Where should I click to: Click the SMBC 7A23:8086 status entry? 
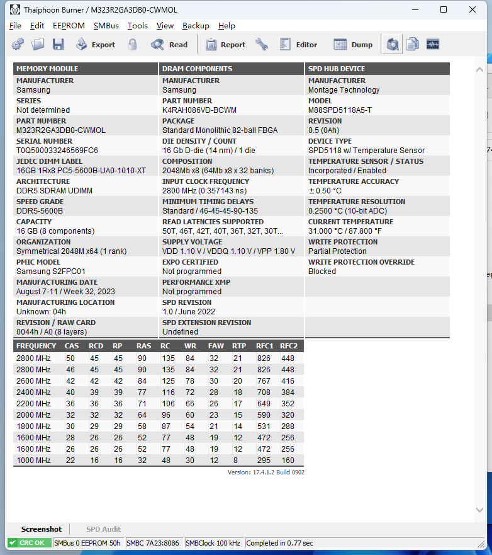pos(153,543)
